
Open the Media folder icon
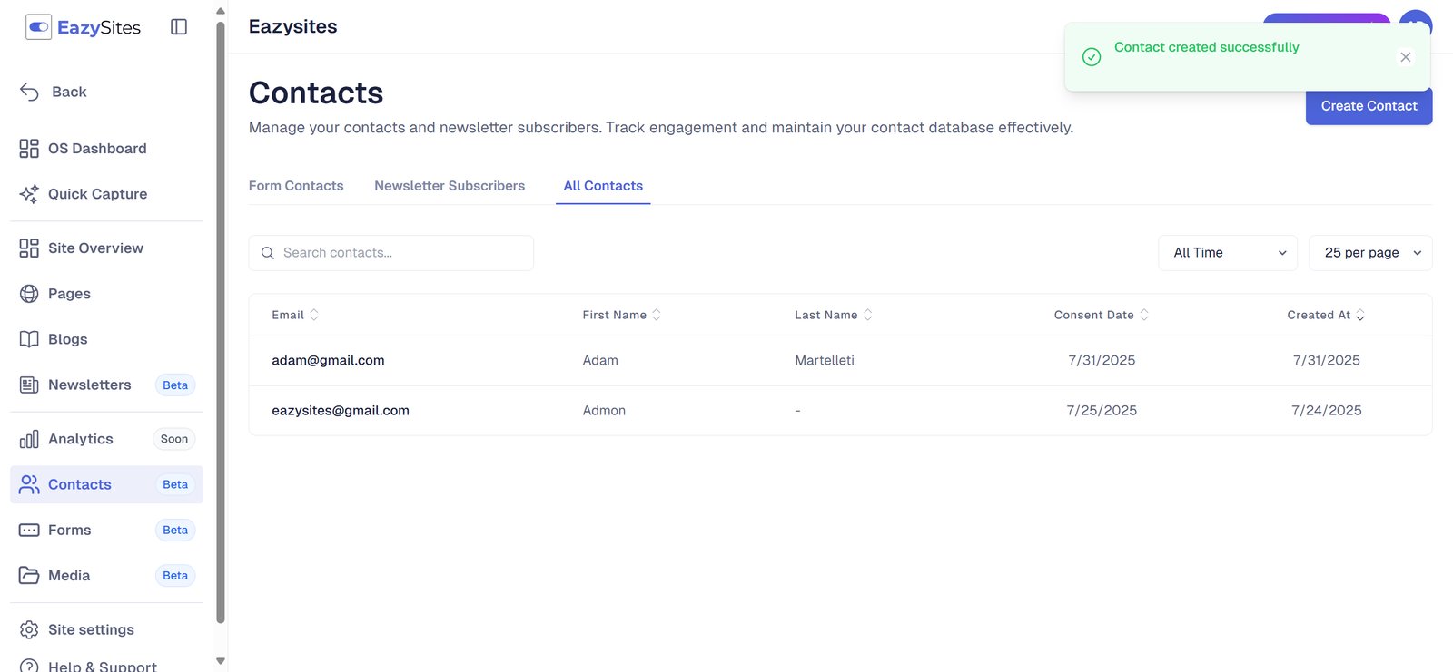(x=29, y=576)
